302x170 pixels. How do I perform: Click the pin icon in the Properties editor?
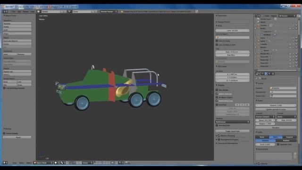[x=257, y=79]
